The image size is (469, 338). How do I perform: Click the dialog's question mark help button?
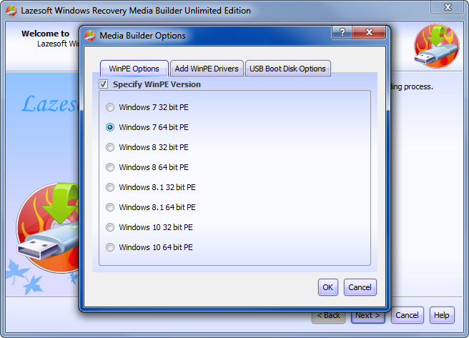[x=342, y=32]
